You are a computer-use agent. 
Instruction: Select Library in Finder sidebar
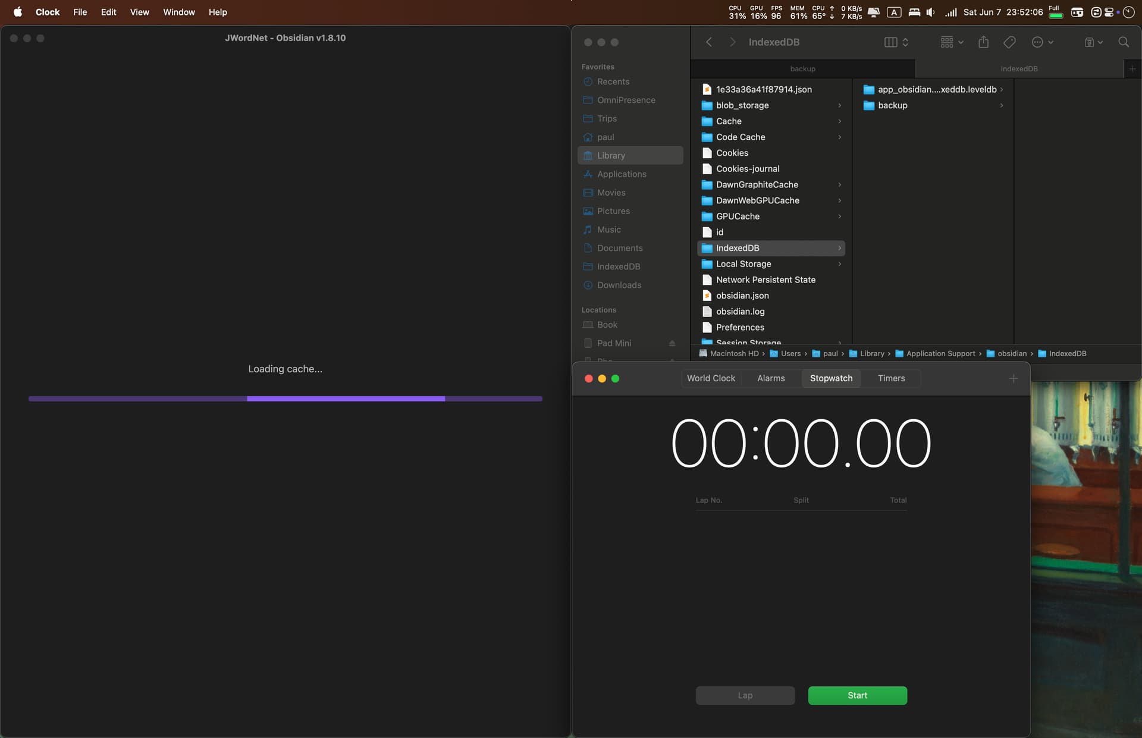(630, 155)
